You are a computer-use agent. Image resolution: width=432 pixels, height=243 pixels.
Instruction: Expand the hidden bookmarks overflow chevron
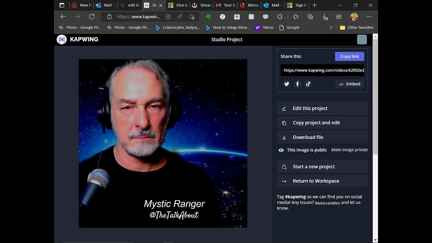tap(331, 27)
